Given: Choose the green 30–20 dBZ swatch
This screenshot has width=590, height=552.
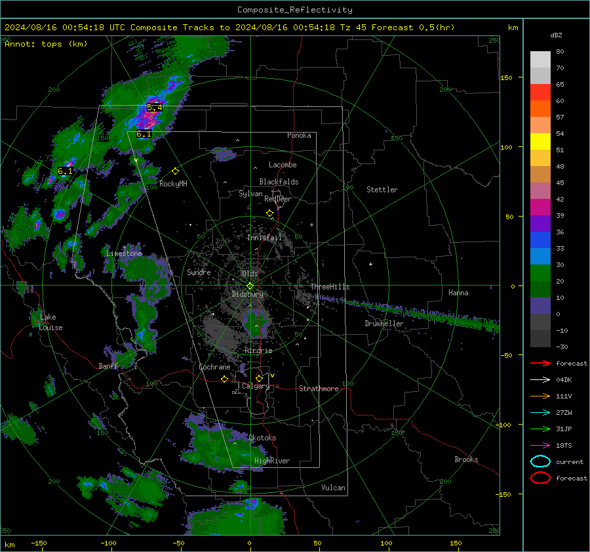Looking at the screenshot, I should coord(540,273).
